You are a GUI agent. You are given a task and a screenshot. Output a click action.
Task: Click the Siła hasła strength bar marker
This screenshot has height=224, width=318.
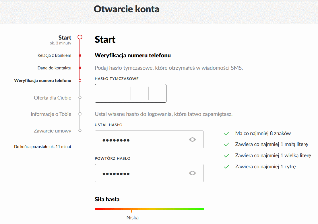(131, 211)
